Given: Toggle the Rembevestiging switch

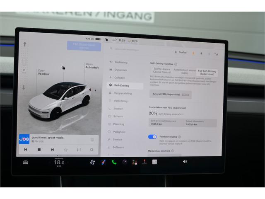Looking at the screenshot, I should (x=152, y=137).
